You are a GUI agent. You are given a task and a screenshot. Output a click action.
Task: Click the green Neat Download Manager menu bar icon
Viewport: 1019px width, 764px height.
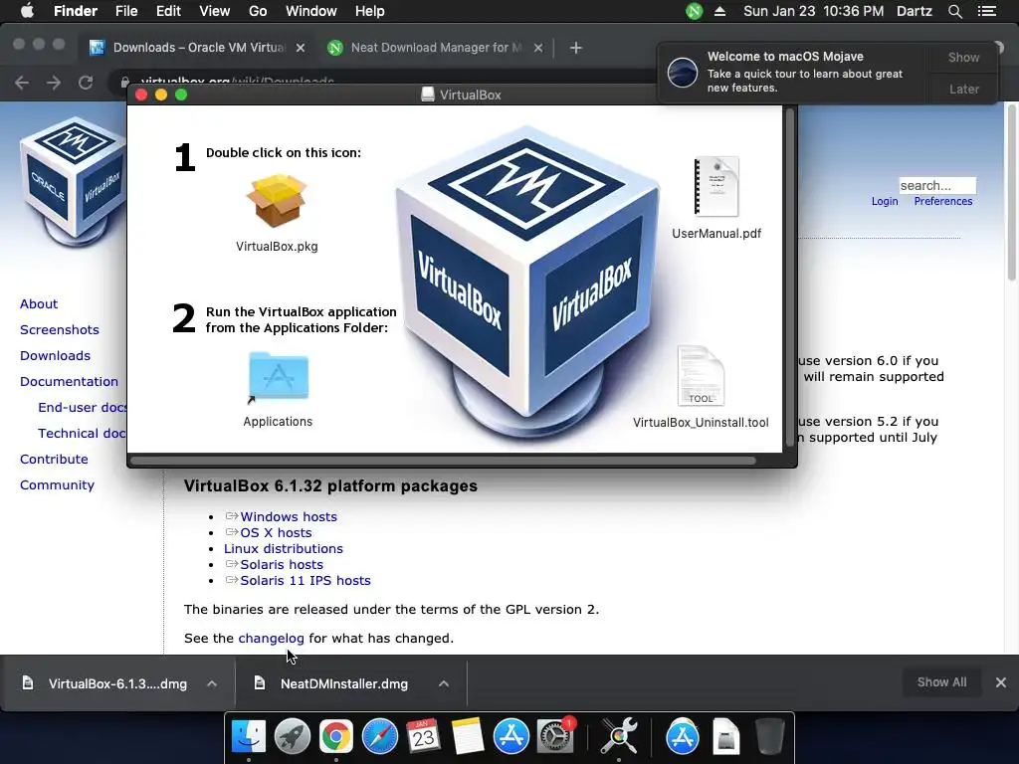click(694, 11)
